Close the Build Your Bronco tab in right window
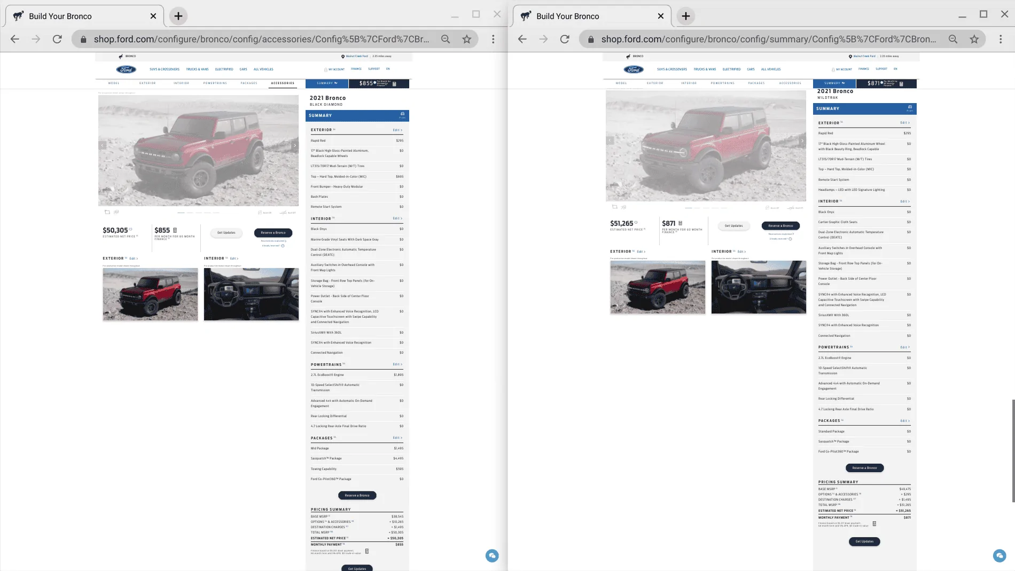Screen dimensions: 1015x571 (x=661, y=16)
